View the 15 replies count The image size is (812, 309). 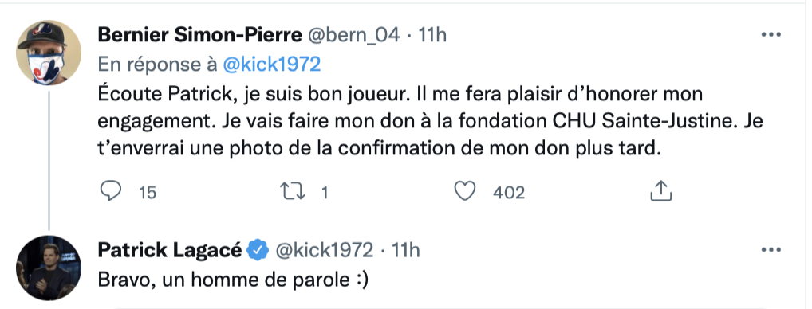pos(148,193)
